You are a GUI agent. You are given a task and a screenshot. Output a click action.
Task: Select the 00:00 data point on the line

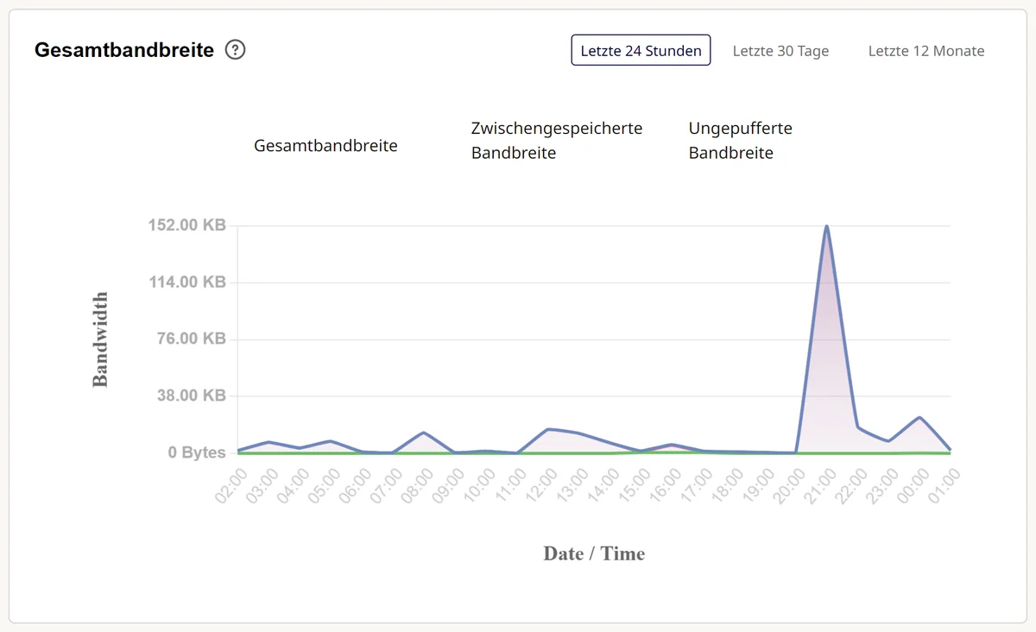point(919,418)
